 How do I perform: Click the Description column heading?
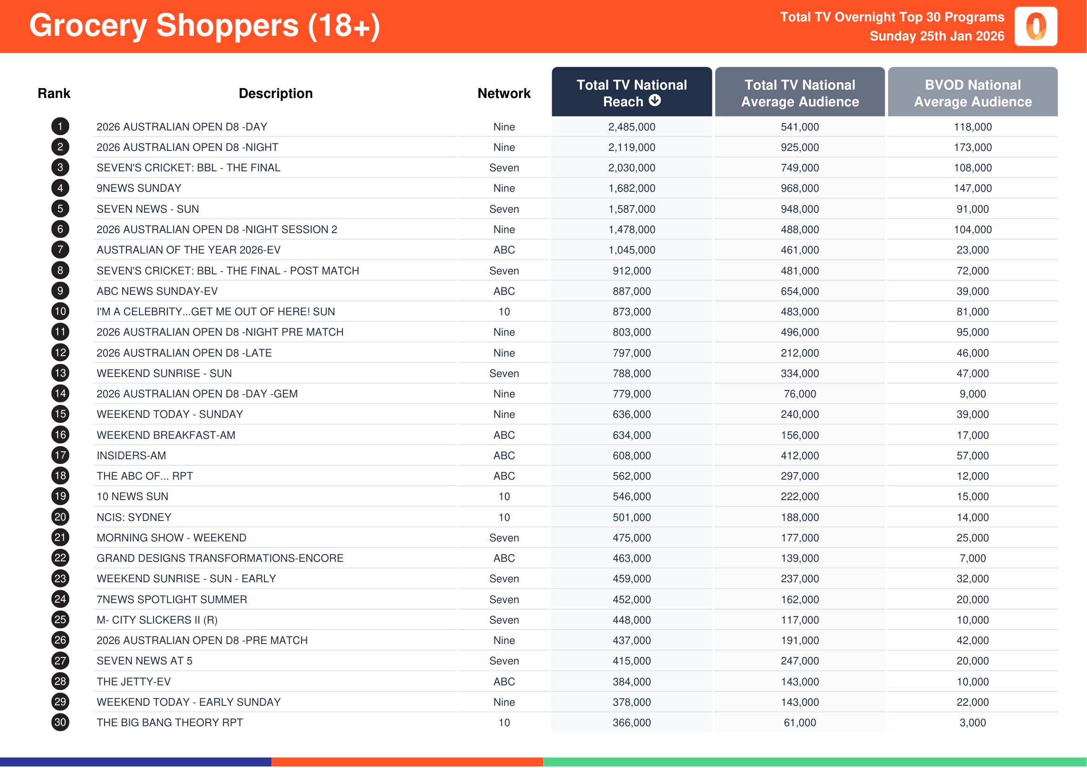(276, 93)
